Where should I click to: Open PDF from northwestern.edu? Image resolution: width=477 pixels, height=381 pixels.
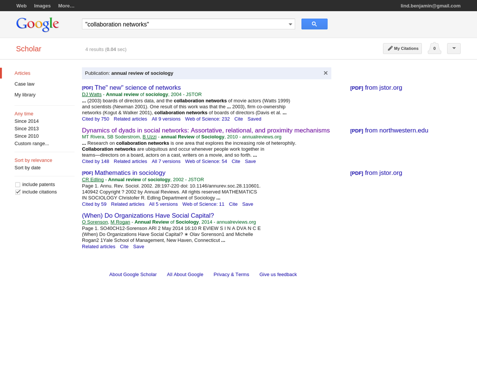coord(389,130)
